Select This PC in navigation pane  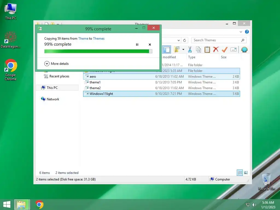pos(57,88)
